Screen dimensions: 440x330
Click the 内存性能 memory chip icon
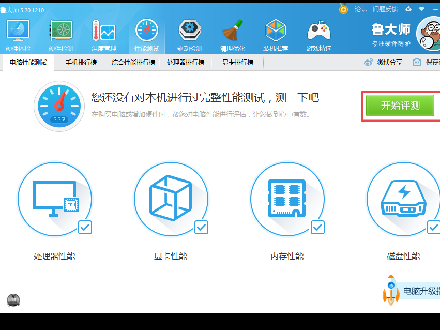tap(287, 199)
